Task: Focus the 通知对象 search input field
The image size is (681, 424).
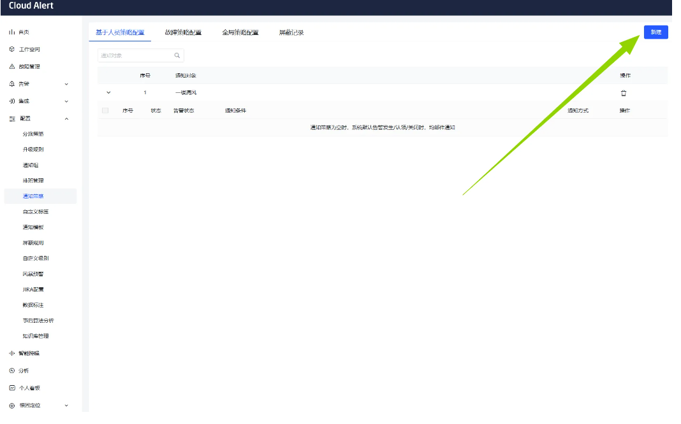Action: (134, 55)
